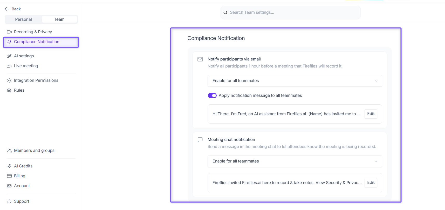
Task: Click the 'Hi There, I'm Fred' message text
Action: tap(286, 114)
